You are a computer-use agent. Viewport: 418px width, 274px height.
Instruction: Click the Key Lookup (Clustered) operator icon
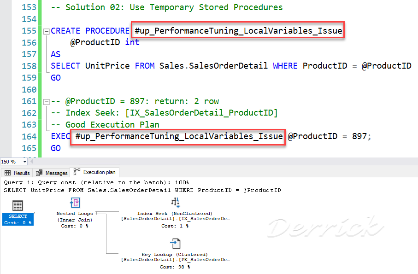coord(175,243)
